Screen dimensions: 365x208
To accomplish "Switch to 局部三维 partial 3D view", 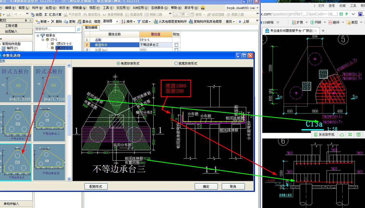I will (x=238, y=14).
